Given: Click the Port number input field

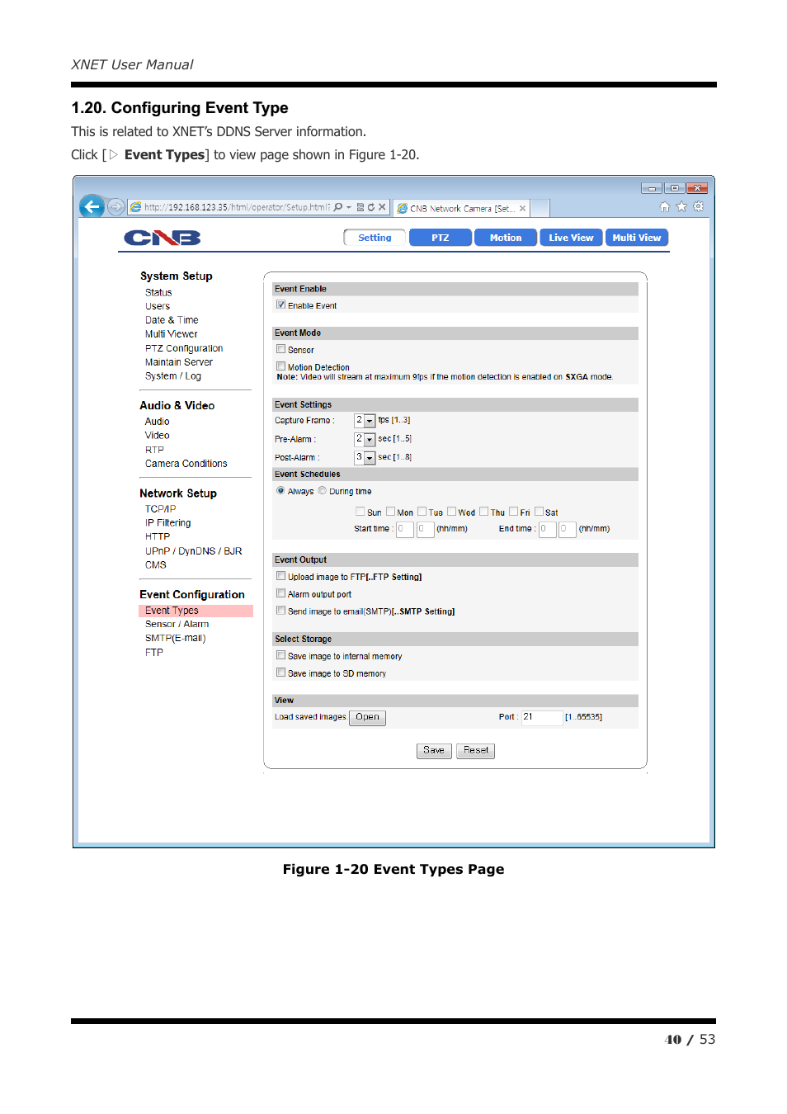Looking at the screenshot, I should coord(541,717).
